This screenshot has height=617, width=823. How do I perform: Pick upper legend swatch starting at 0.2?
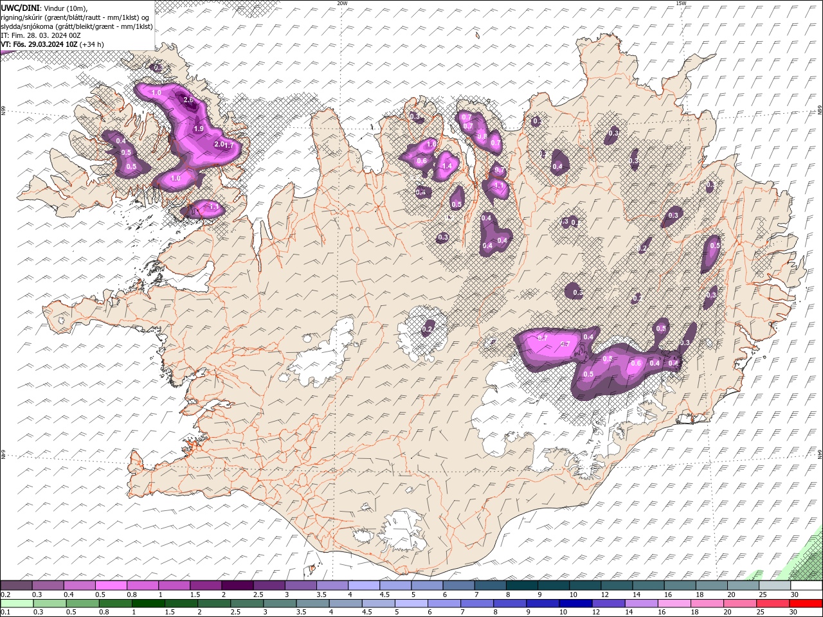(x=16, y=586)
